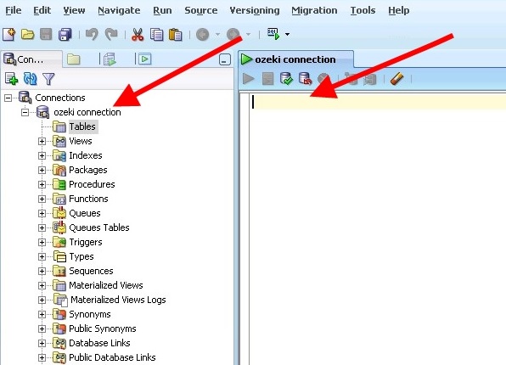Switch to the third panel tab with play icon
The height and width of the screenshot is (365, 506).
[145, 59]
